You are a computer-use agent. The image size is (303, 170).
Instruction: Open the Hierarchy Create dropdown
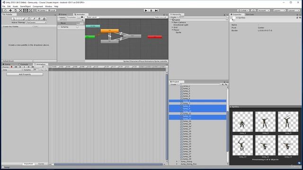(174, 17)
